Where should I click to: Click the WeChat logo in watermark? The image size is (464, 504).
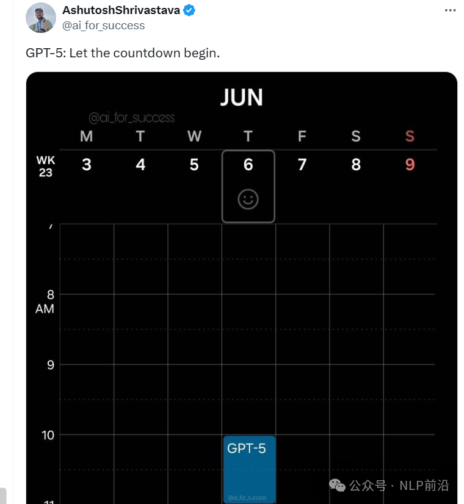coord(337,485)
